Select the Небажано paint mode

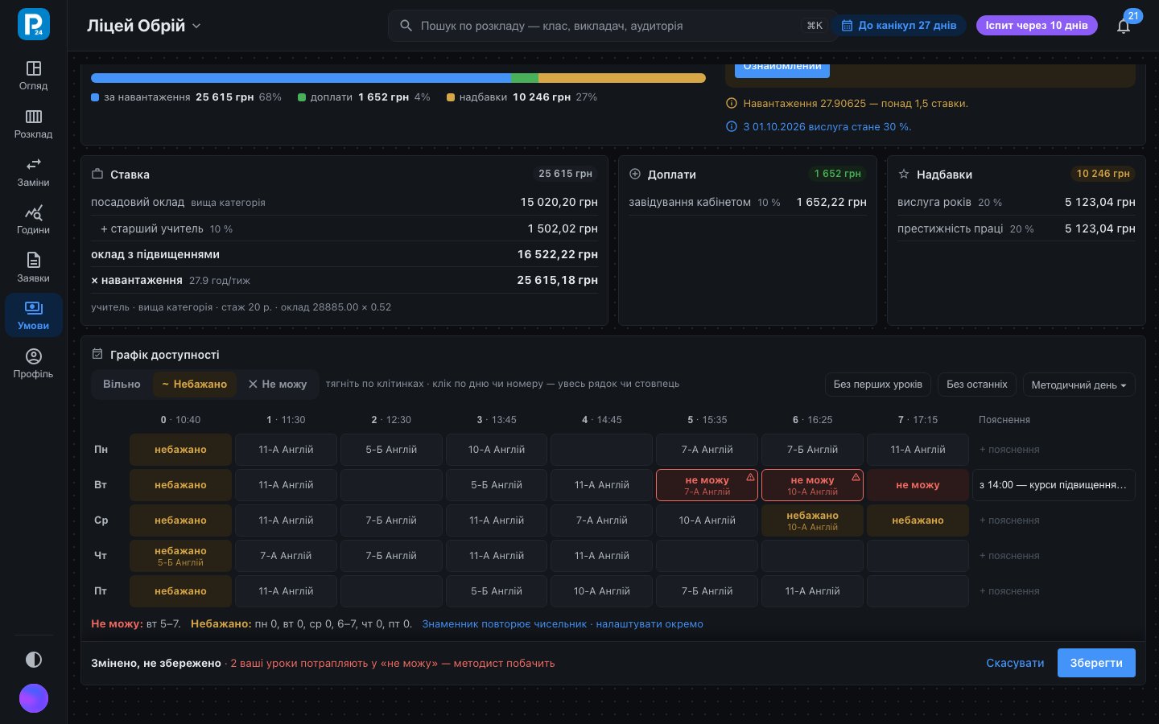194,385
